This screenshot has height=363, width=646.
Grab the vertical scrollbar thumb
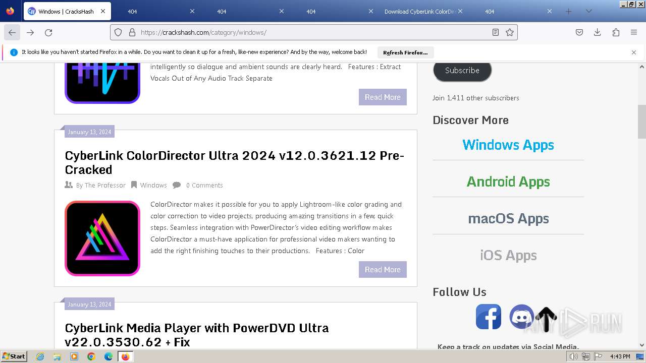pyautogui.click(x=642, y=122)
